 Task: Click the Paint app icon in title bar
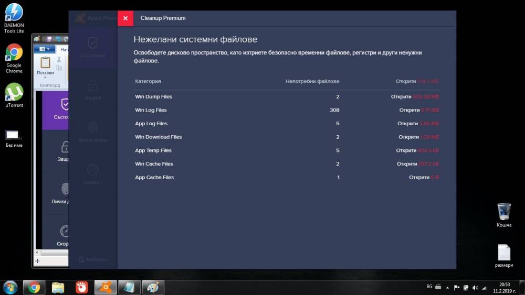tap(37, 39)
